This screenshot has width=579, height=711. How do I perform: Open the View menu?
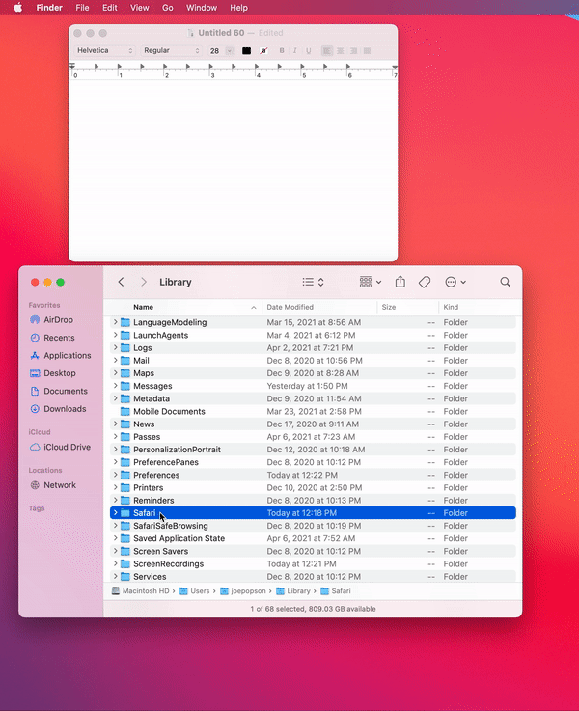139,8
